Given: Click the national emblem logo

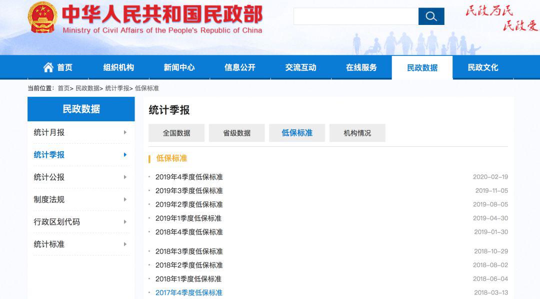Looking at the screenshot, I should tap(42, 17).
